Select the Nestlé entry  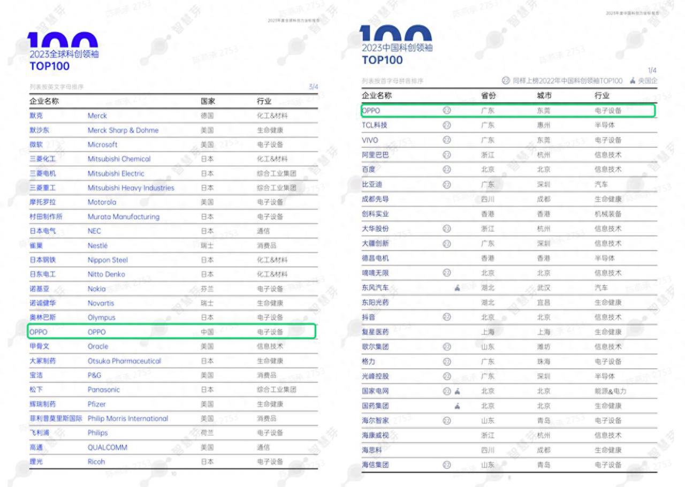pyautogui.click(x=97, y=246)
